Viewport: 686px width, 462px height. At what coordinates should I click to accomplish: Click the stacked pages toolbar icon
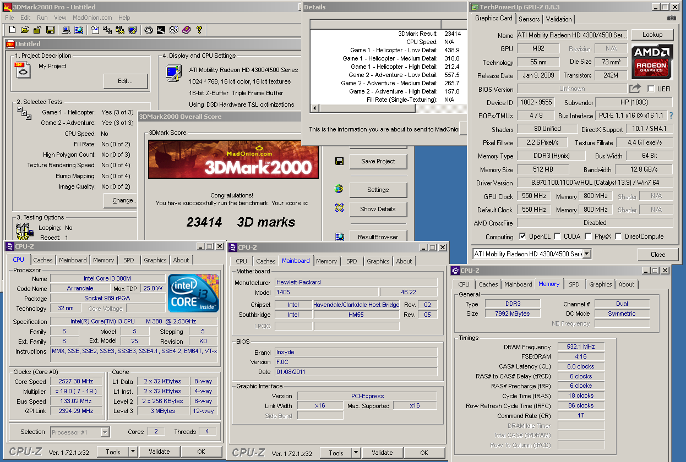coord(173,30)
